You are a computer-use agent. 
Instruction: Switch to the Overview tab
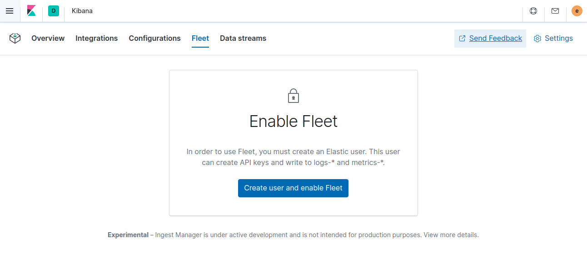tap(48, 38)
